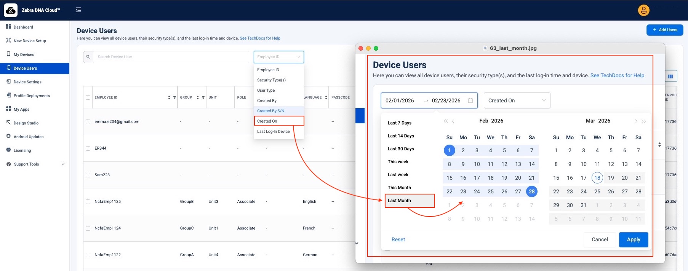The image size is (688, 271).
Task: Expand the Support Tools submenu
Action: click(63, 164)
